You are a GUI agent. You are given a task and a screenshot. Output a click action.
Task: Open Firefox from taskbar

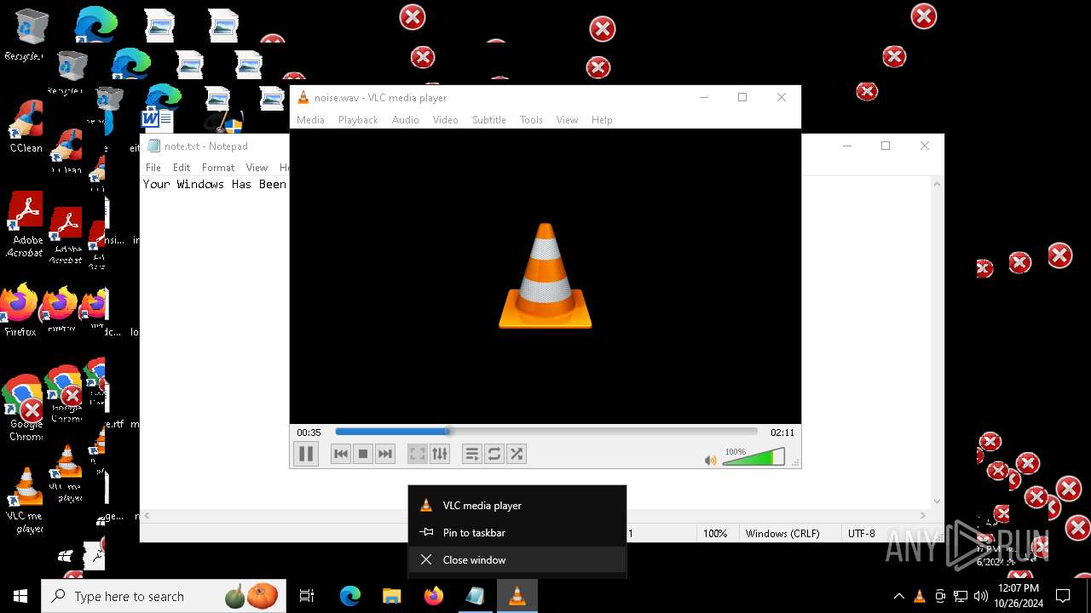click(434, 596)
